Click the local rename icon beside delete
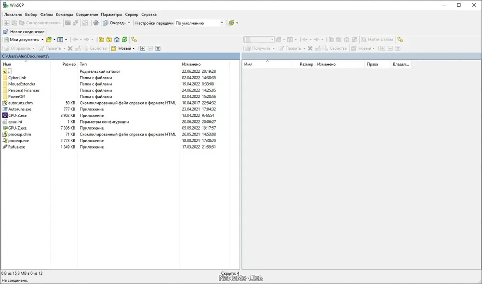 coord(78,48)
